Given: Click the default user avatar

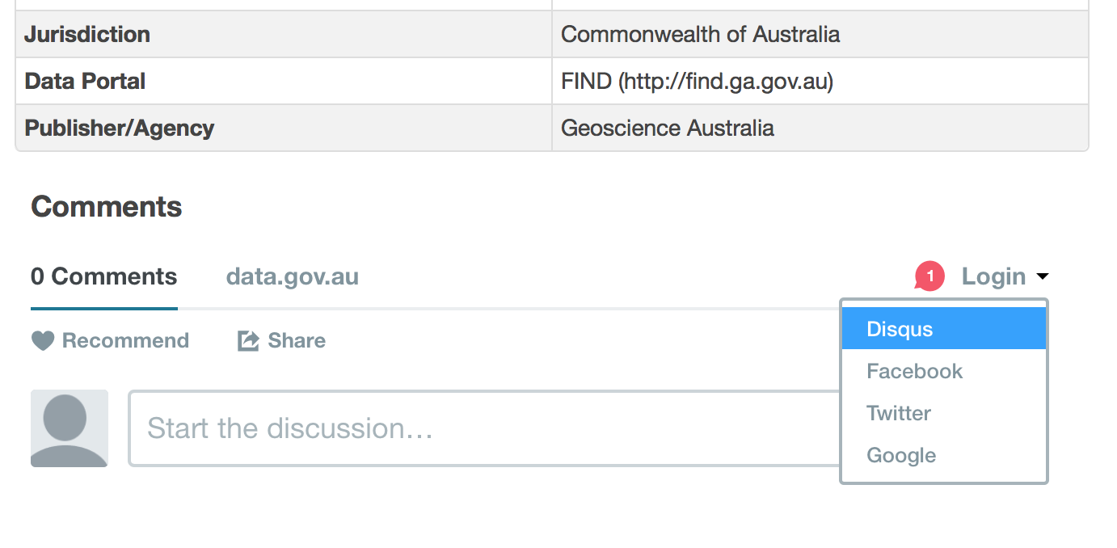Looking at the screenshot, I should (x=70, y=428).
